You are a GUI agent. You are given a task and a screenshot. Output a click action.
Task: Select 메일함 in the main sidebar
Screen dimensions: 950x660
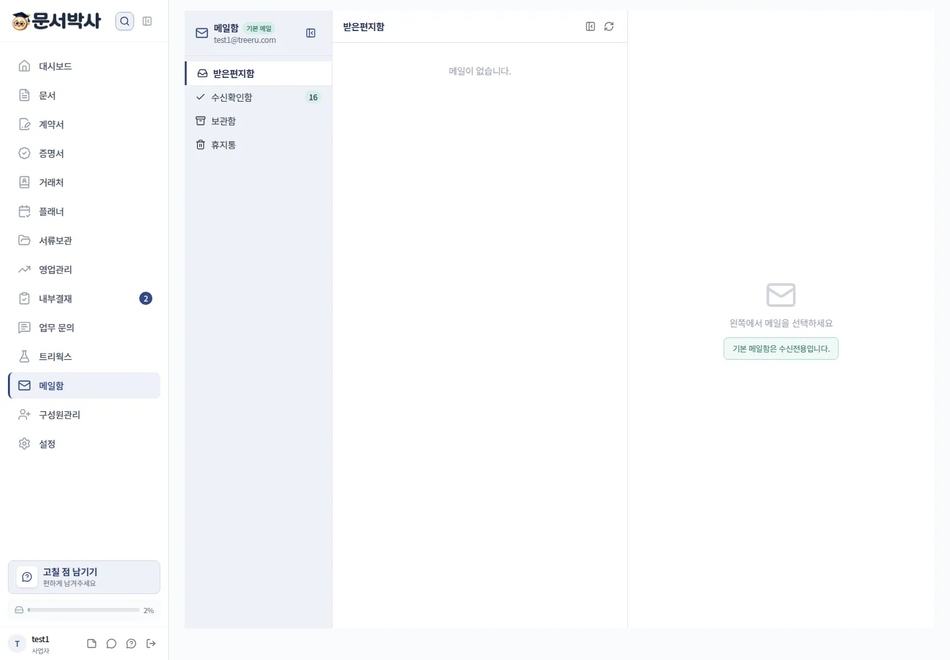84,385
